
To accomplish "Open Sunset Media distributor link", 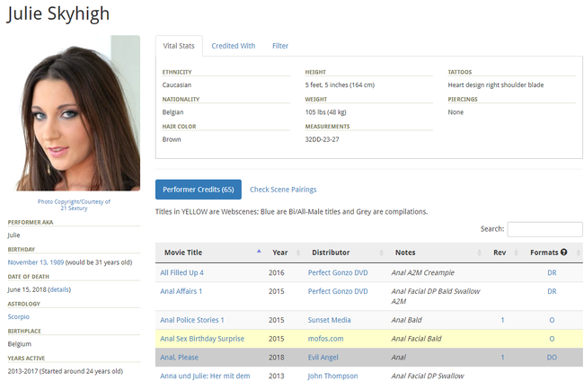I will [x=329, y=320].
